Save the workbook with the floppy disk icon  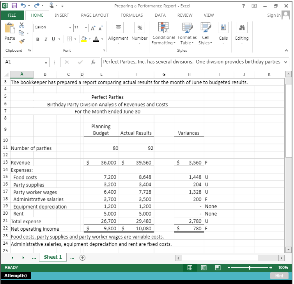coord(14,6)
